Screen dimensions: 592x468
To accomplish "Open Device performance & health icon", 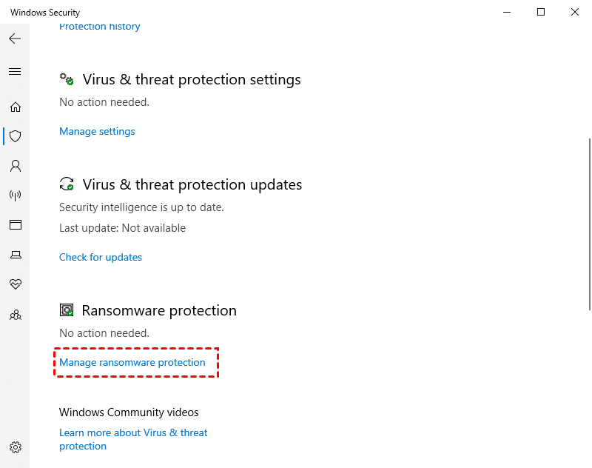I will [x=15, y=284].
